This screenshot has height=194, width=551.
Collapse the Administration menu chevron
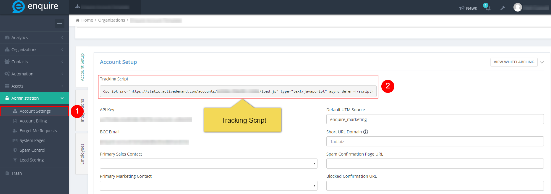click(62, 98)
